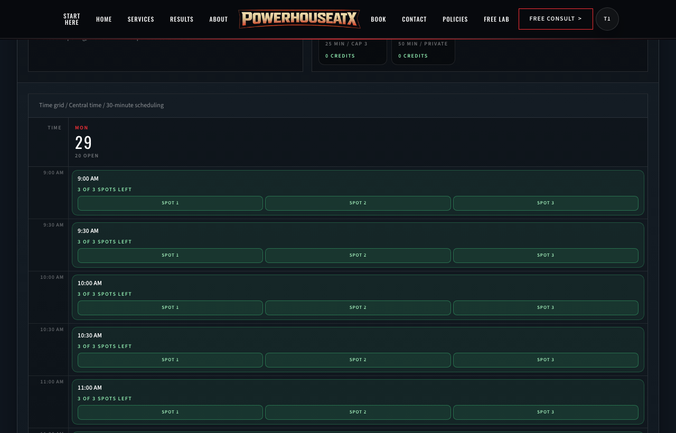Click the Free Consult button
Image resolution: width=676 pixels, height=433 pixels.
[x=556, y=19]
